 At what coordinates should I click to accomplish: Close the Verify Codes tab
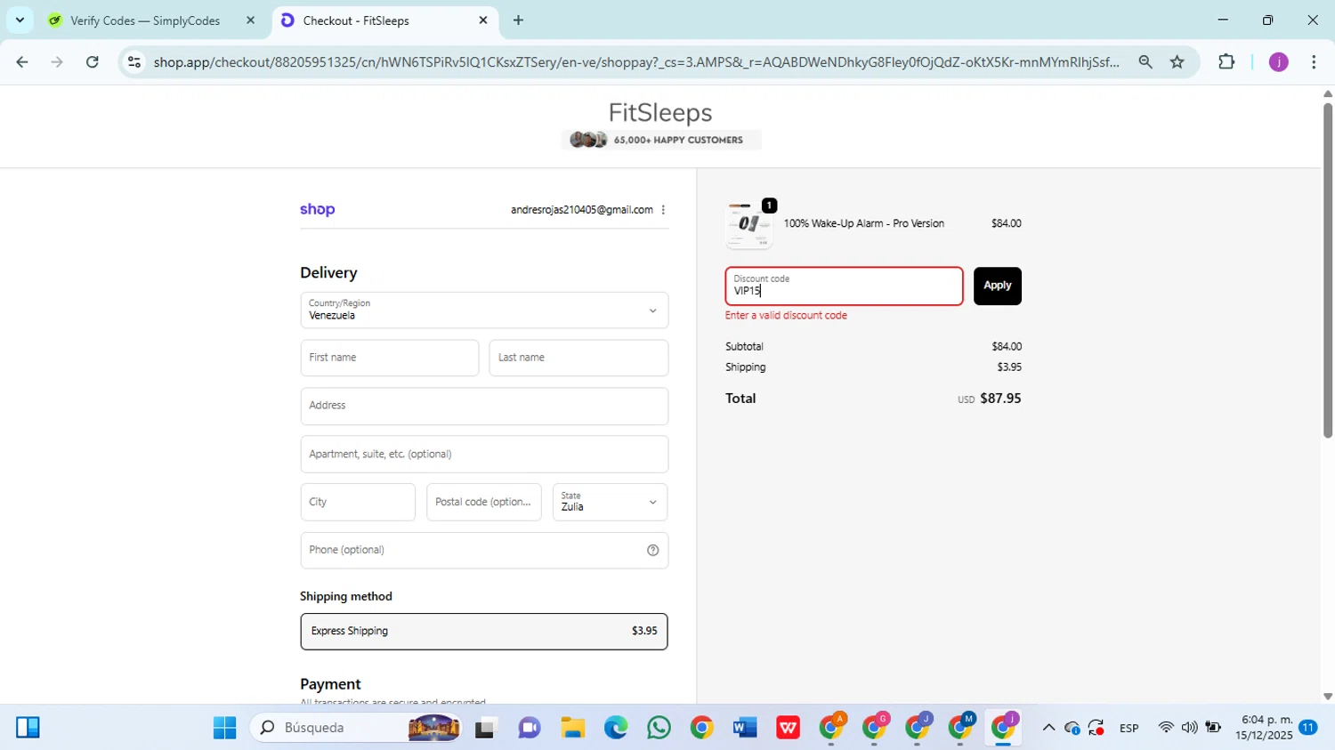click(x=250, y=20)
